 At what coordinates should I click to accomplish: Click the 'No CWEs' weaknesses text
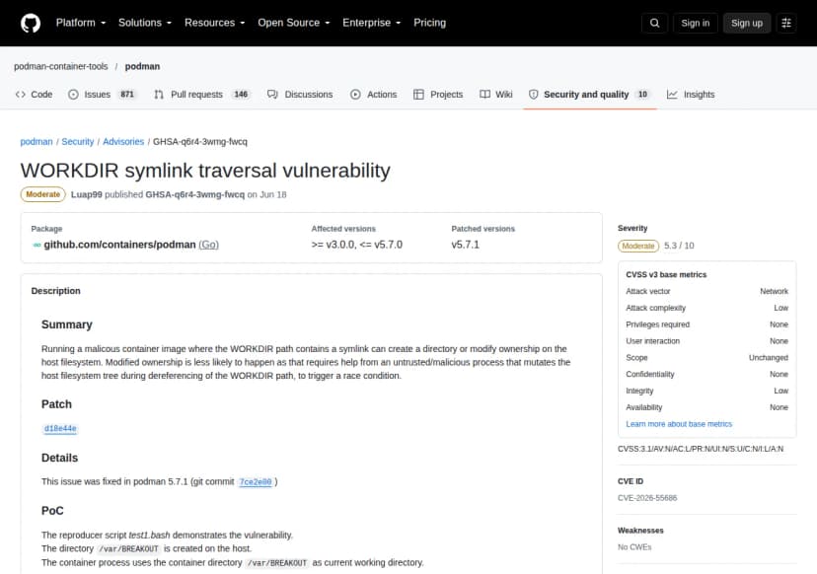pyautogui.click(x=634, y=547)
